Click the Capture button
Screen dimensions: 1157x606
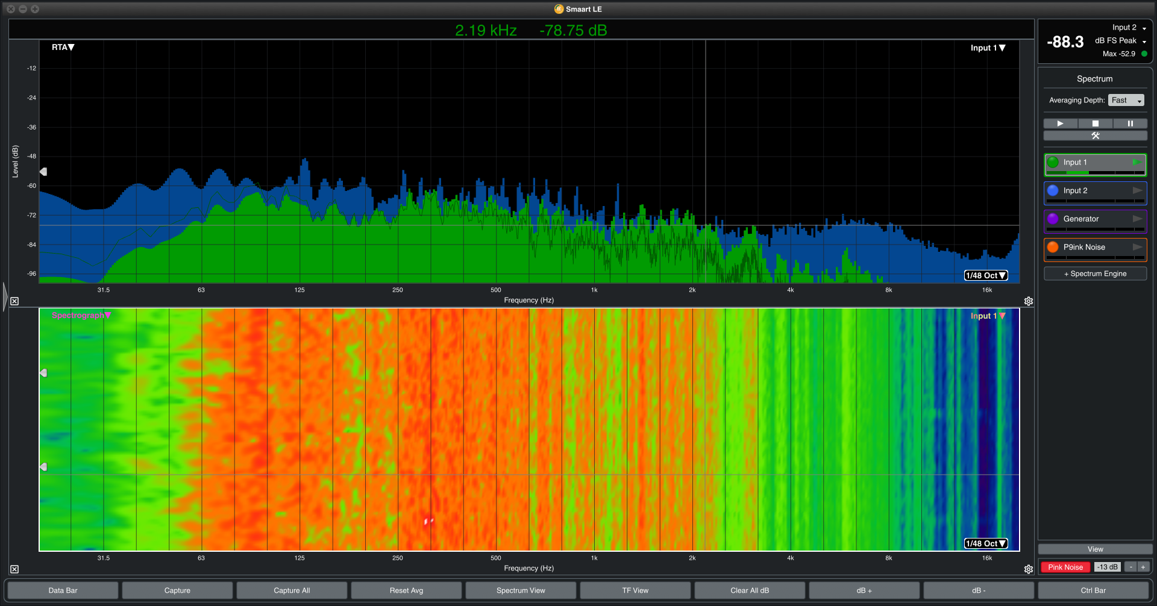click(x=177, y=590)
